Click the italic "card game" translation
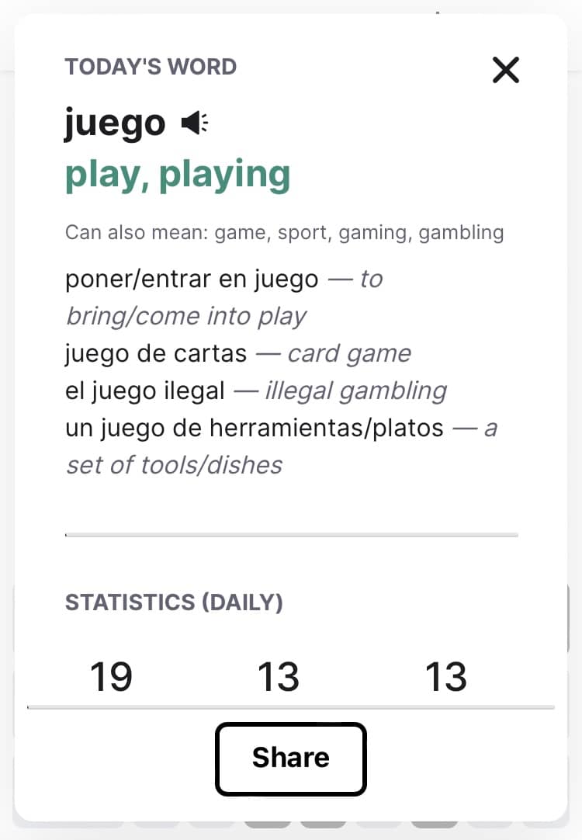 click(349, 354)
